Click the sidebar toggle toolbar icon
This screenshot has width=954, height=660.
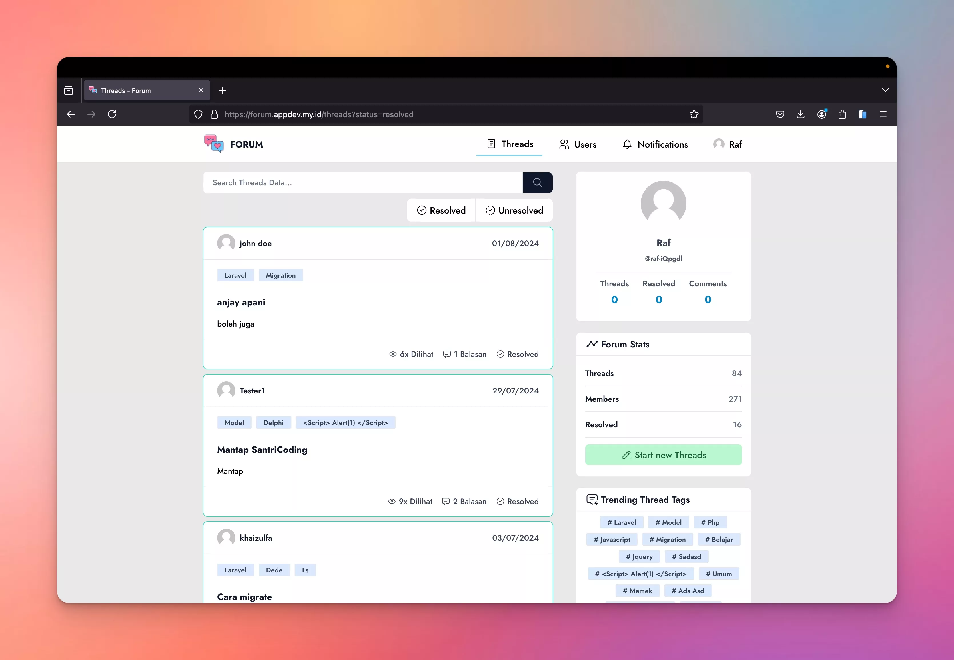tap(862, 114)
